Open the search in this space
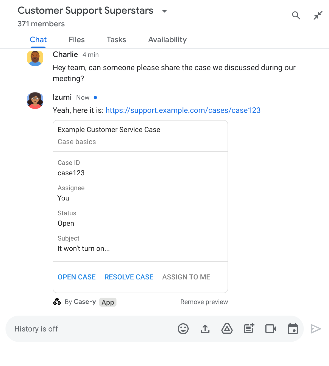329x366 pixels. point(296,15)
